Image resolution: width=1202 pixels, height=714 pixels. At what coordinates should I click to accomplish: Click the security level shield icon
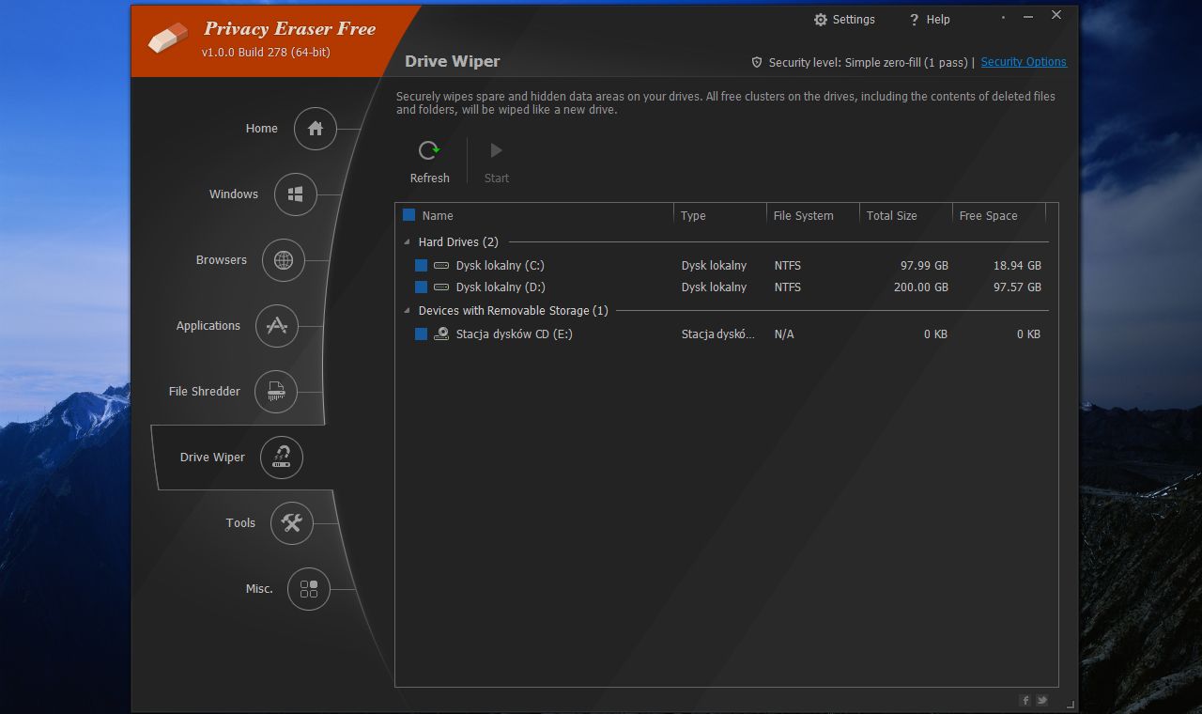click(757, 62)
